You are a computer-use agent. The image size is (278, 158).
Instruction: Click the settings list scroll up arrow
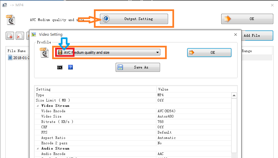tap(234, 96)
